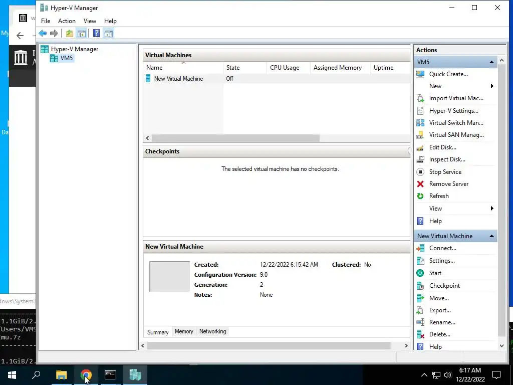Select VM5 server in the tree

pos(62,58)
